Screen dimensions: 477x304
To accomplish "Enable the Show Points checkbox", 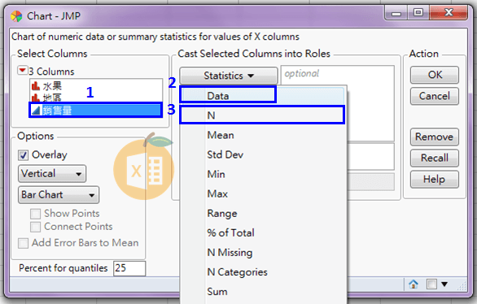I will click(x=35, y=214).
